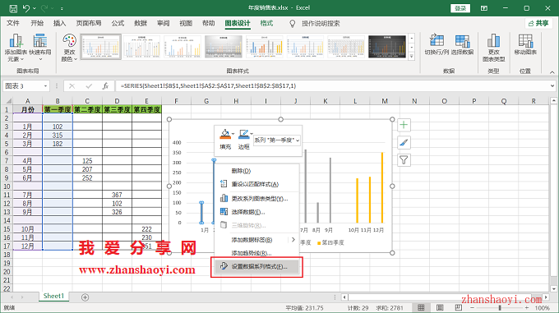Choose Delete (删除) in context menu

coord(256,171)
